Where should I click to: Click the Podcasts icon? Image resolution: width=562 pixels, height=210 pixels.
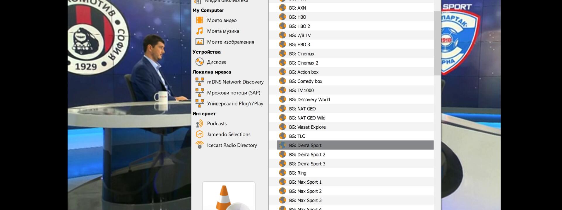tap(200, 124)
